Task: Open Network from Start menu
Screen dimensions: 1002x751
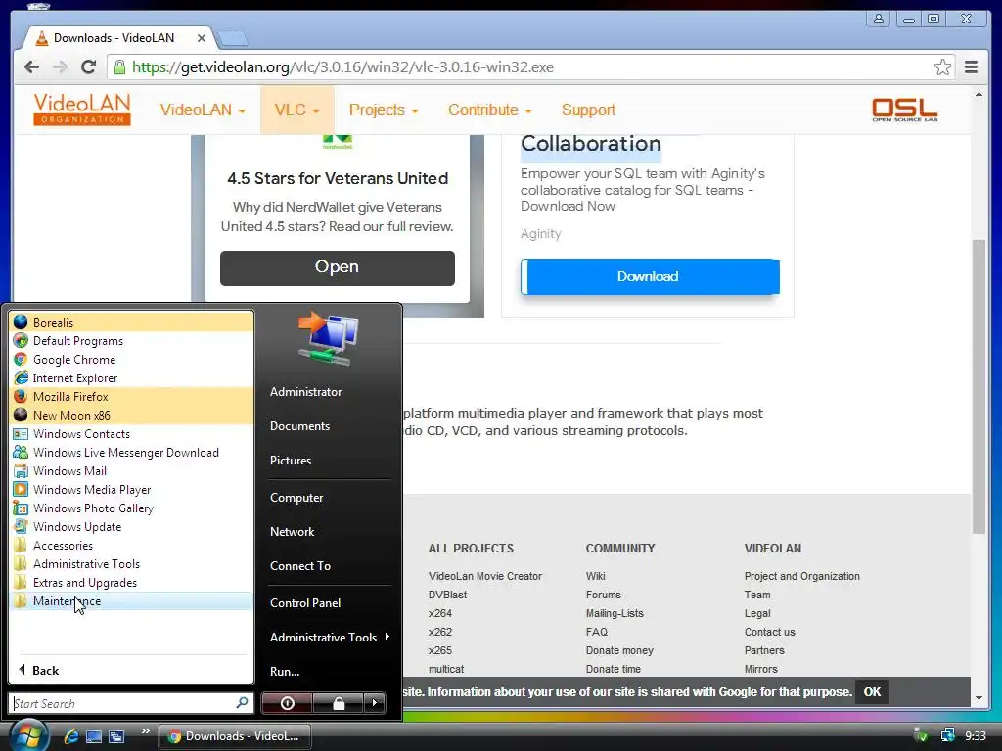Action: coord(292,531)
